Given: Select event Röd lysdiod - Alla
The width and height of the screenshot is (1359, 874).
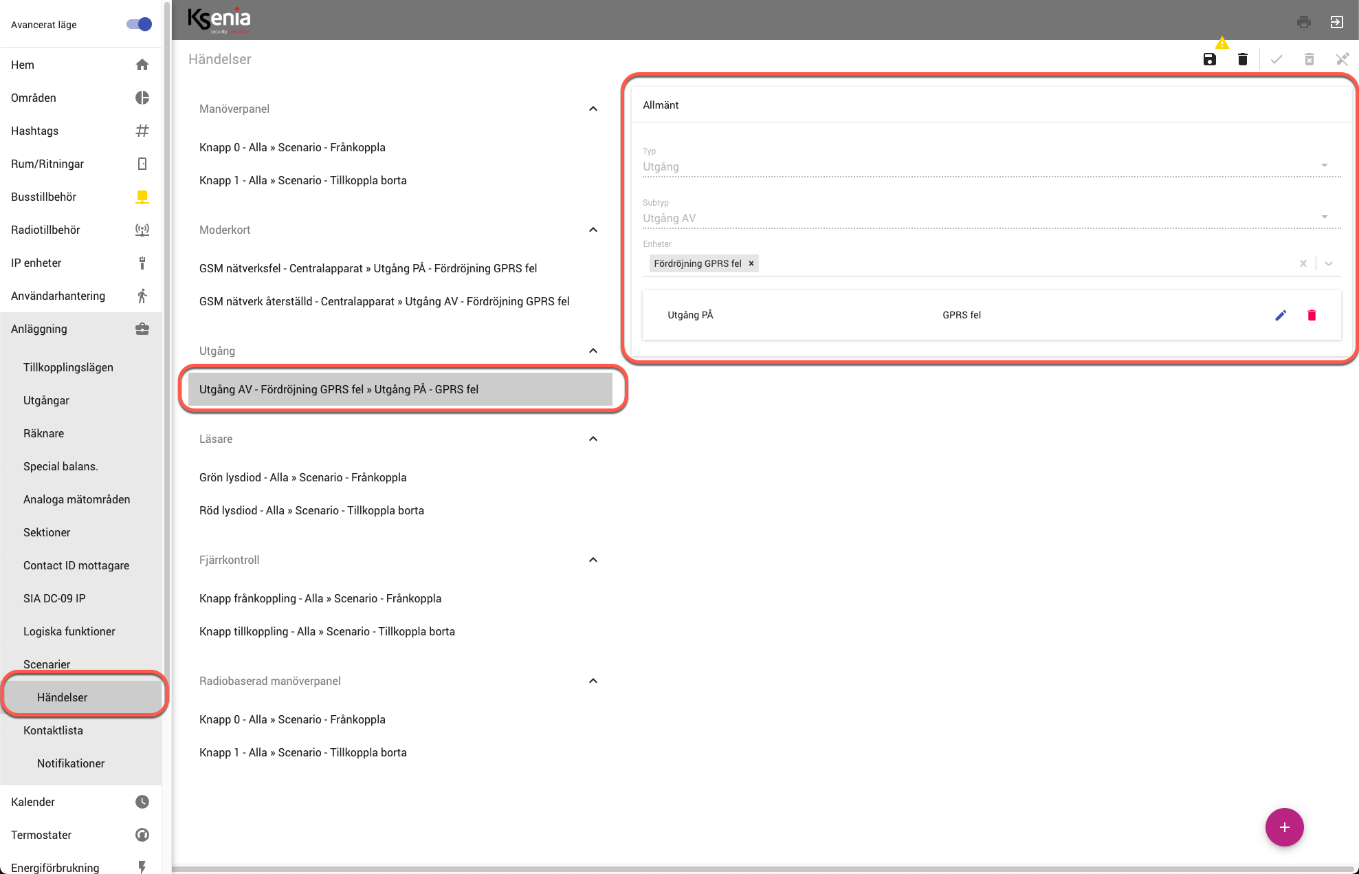Looking at the screenshot, I should click(x=311, y=510).
